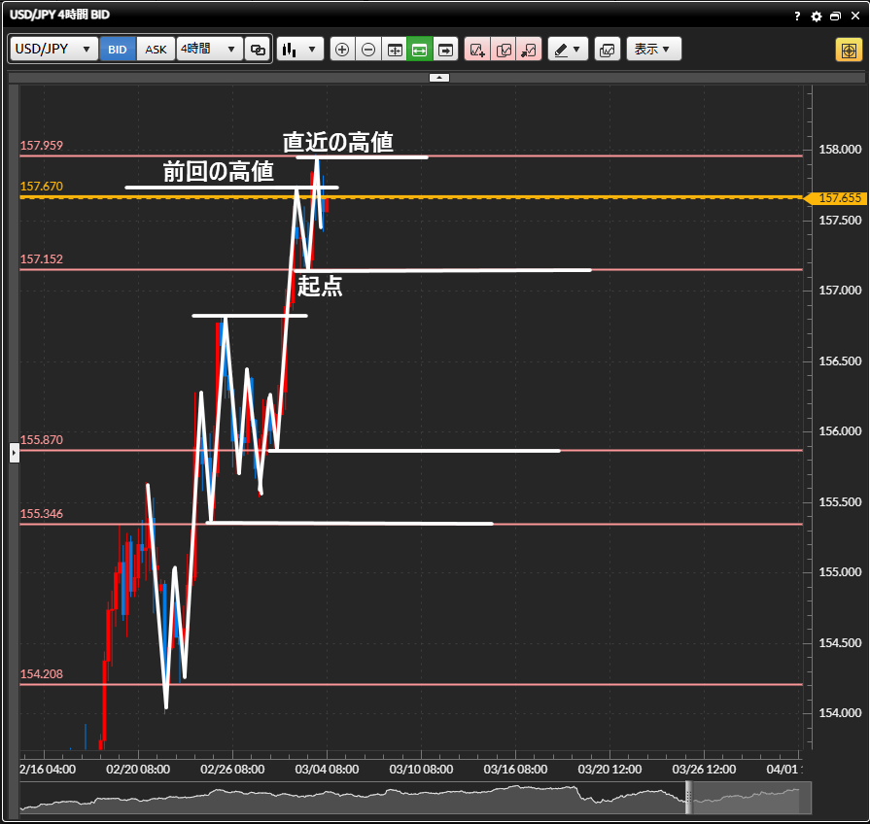Click the scroll-to-latest arrow icon

coord(445,50)
